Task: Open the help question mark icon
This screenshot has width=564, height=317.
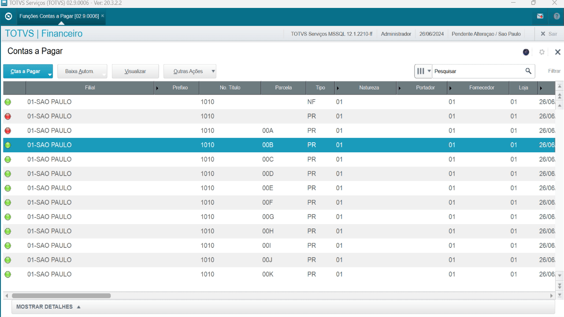Action: 557,16
